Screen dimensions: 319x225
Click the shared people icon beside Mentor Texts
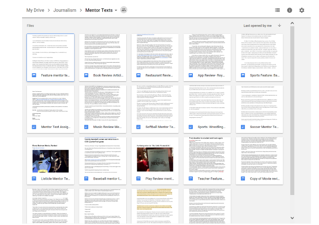(124, 10)
